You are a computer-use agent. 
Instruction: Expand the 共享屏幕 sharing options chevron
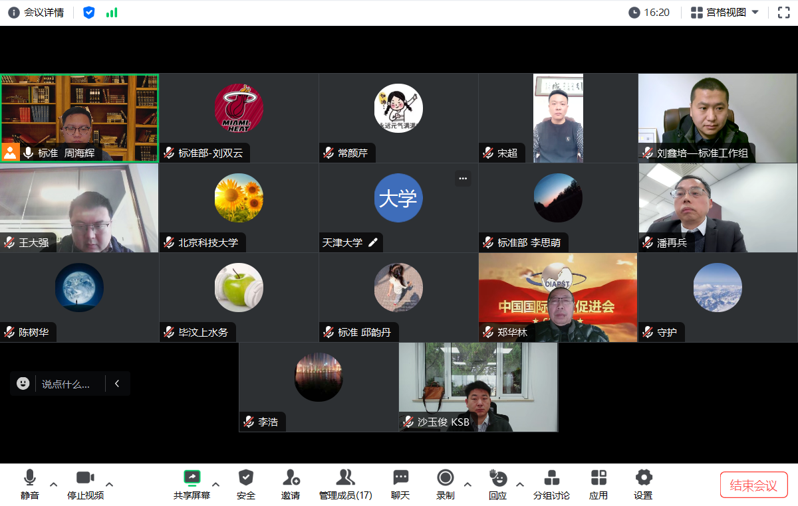coord(214,485)
